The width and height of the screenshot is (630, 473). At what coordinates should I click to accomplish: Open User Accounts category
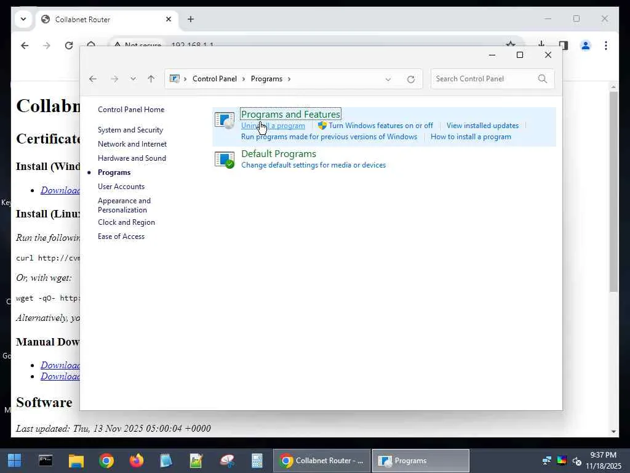[x=121, y=187]
